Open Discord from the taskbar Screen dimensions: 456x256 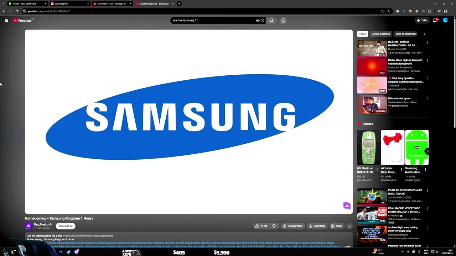[77, 252]
